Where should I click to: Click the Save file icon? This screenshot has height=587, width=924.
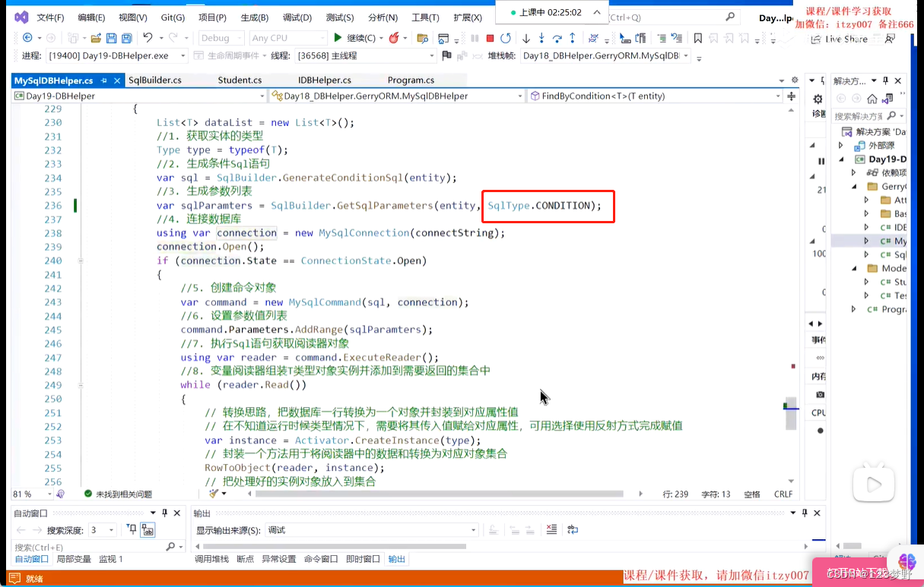(111, 38)
